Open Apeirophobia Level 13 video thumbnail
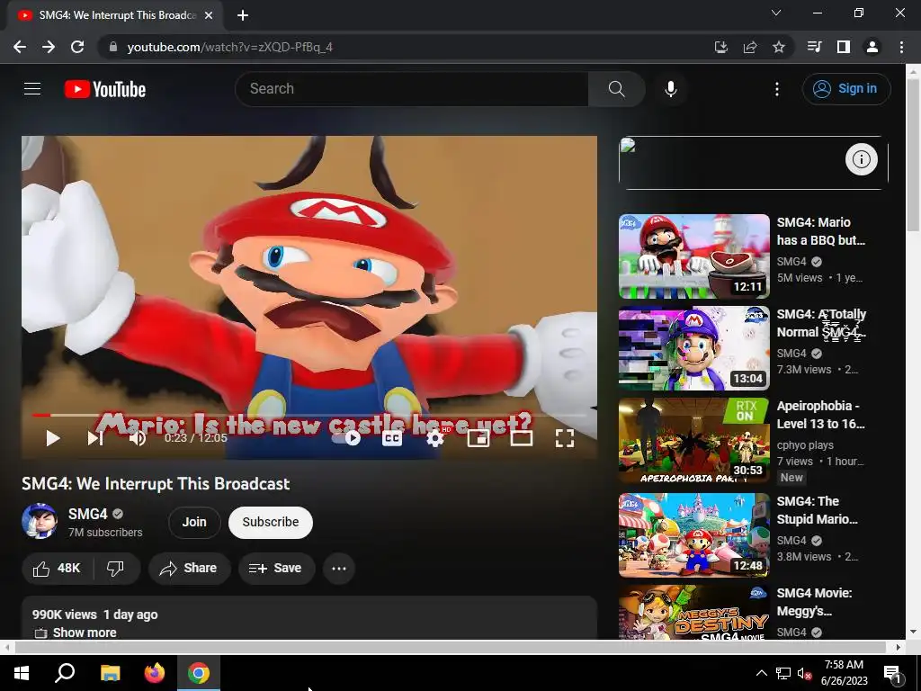921x691 pixels. pos(693,439)
